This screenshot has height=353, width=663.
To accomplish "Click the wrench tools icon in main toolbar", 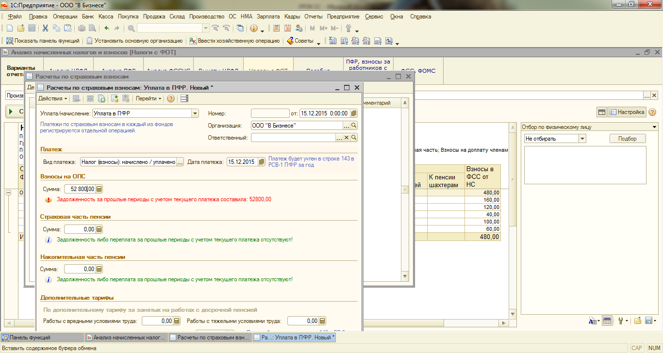I will (348, 28).
